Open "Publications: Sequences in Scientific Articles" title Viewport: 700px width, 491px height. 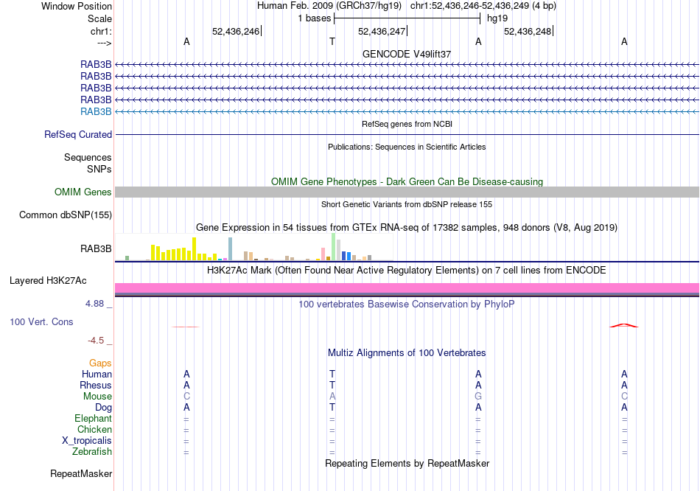tap(407, 147)
